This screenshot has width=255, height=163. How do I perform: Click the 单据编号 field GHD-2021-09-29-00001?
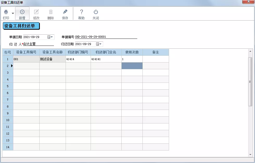click(106, 37)
